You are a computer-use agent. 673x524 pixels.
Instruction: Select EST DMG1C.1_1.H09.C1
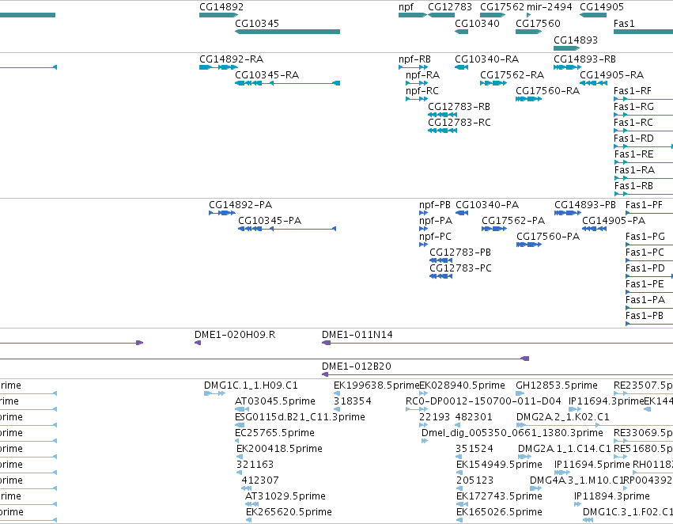214,393
